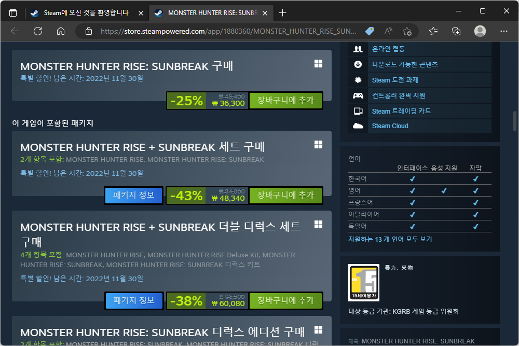Click the 프랑스어 language row
Image resolution: width=519 pixels, height=346 pixels.
(420, 202)
